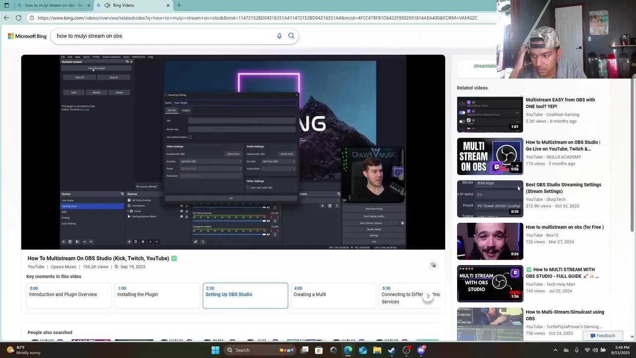Click the icon right of video details
This screenshot has height=358, width=636.
[x=433, y=265]
